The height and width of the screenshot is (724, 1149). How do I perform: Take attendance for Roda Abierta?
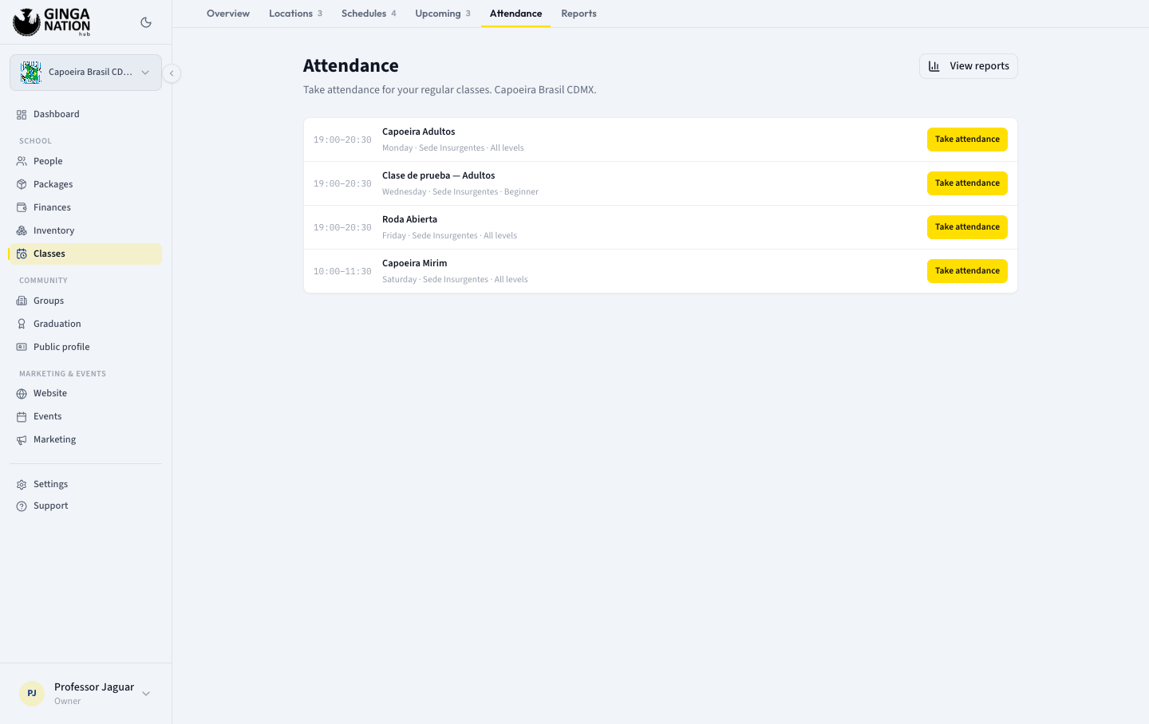[x=967, y=227]
